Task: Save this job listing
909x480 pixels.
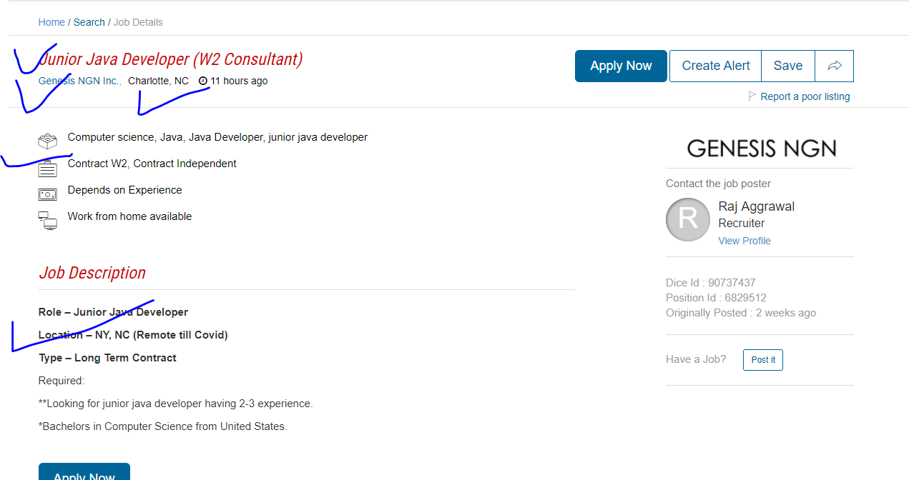Action: [x=787, y=66]
